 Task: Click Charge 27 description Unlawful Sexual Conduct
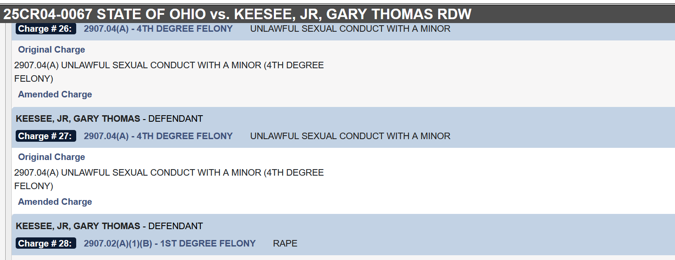350,136
